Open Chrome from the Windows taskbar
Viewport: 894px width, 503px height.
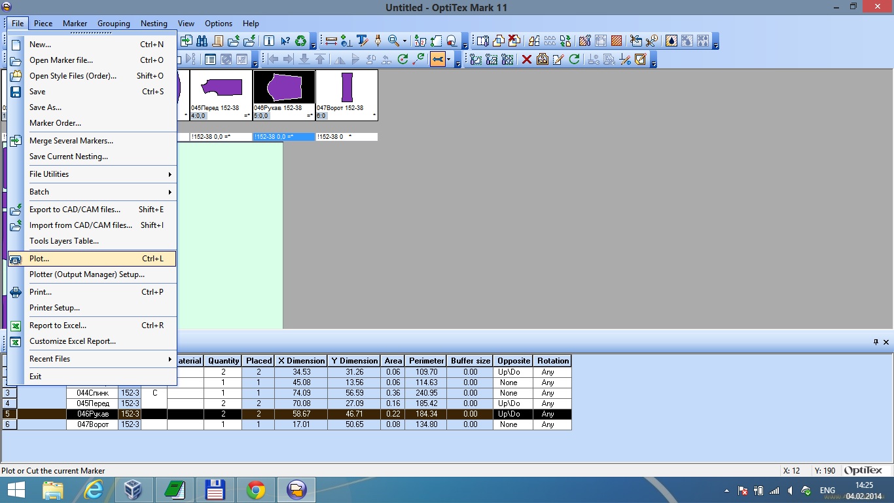point(256,490)
